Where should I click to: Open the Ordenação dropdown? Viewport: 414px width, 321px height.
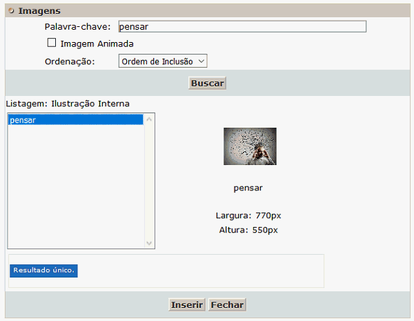tap(162, 61)
